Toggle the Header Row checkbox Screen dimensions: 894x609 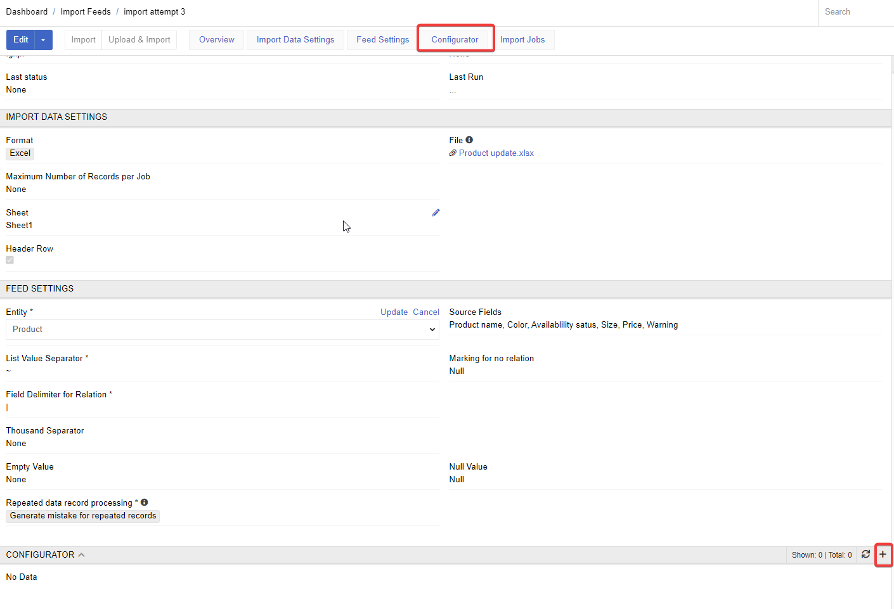point(10,260)
